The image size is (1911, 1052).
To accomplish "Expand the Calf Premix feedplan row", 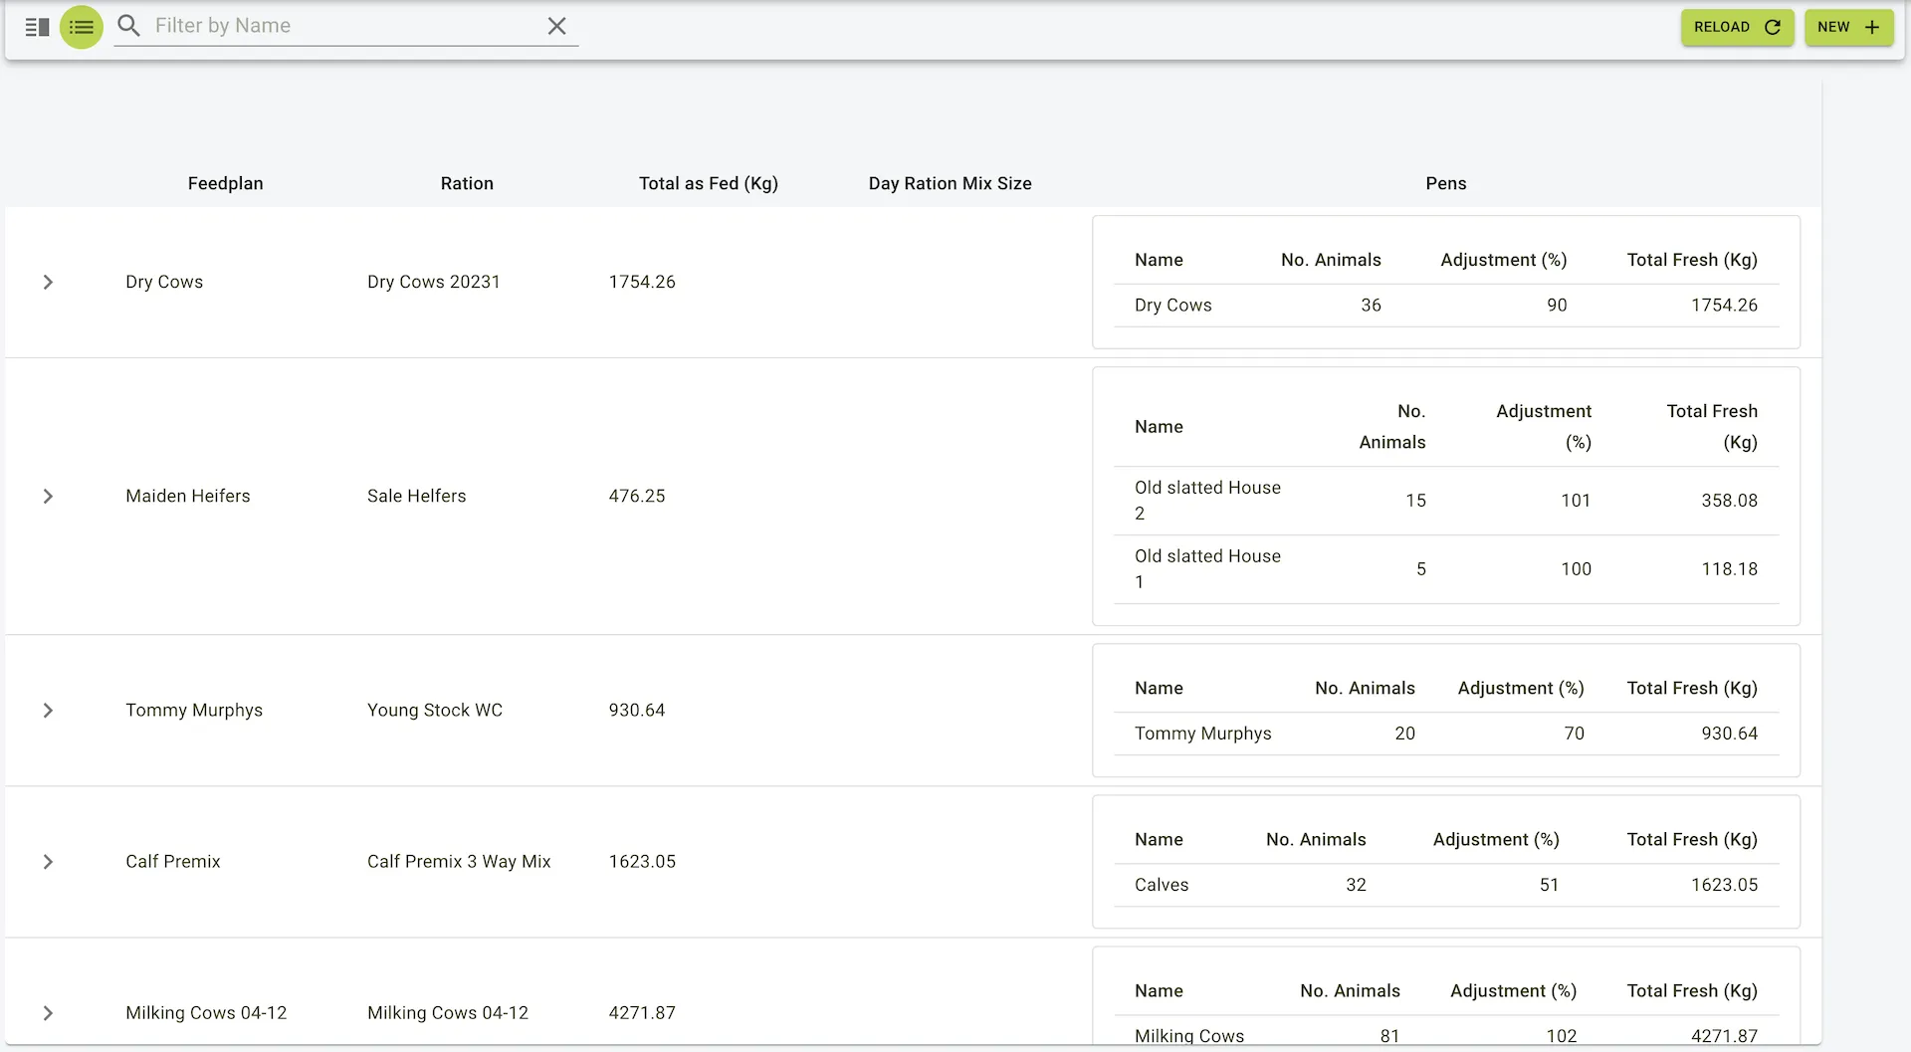I will click(x=48, y=862).
